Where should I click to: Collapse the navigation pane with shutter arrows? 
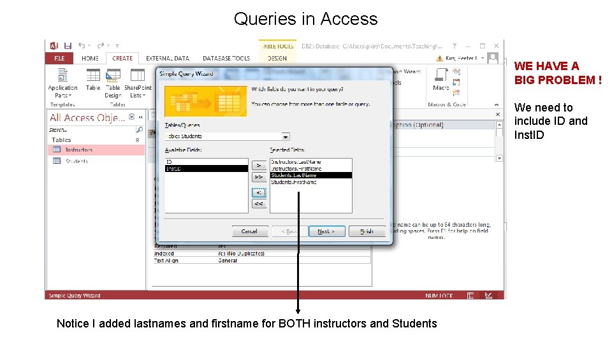pos(140,117)
